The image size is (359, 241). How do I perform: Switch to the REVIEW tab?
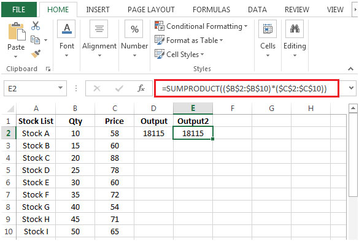[x=297, y=10]
